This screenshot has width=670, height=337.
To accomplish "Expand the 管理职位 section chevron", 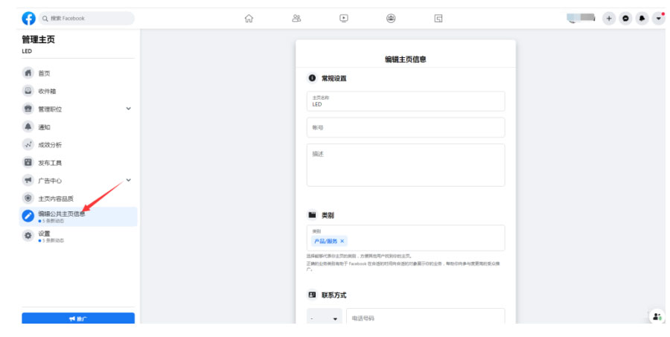I will pyautogui.click(x=128, y=109).
